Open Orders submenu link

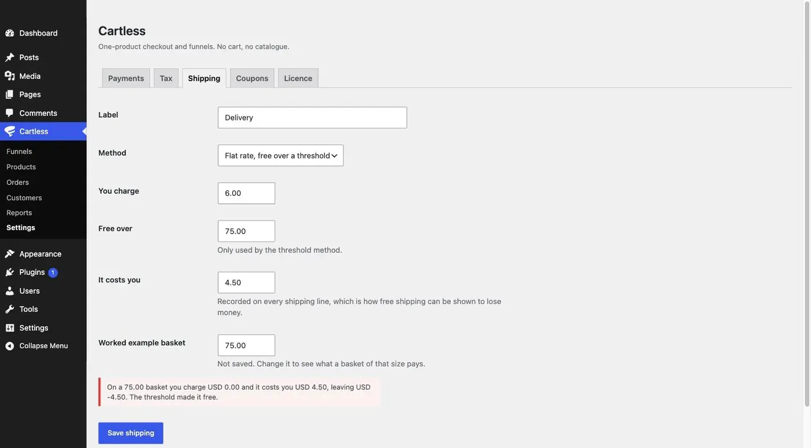(x=18, y=182)
